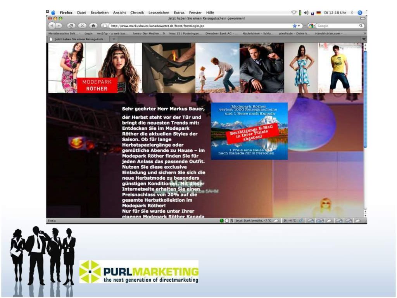
Task: Click the 'Sehr geehrter Herr Markus Bauer,' greeting
Action: (163, 109)
